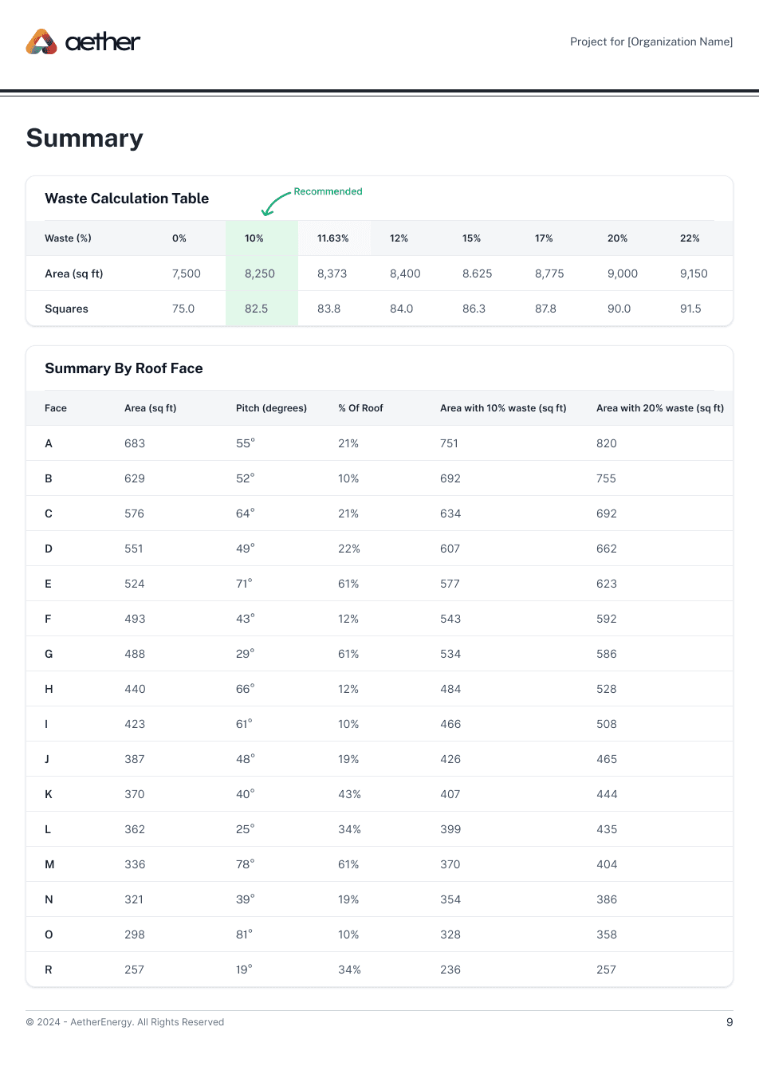Image resolution: width=759 pixels, height=1074 pixels.
Task: Click the Waste Calculation Table title
Action: coord(127,199)
